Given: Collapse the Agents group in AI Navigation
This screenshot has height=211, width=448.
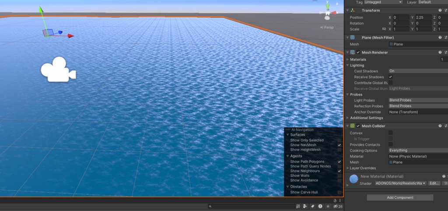Looking at the screenshot, I should click(288, 156).
